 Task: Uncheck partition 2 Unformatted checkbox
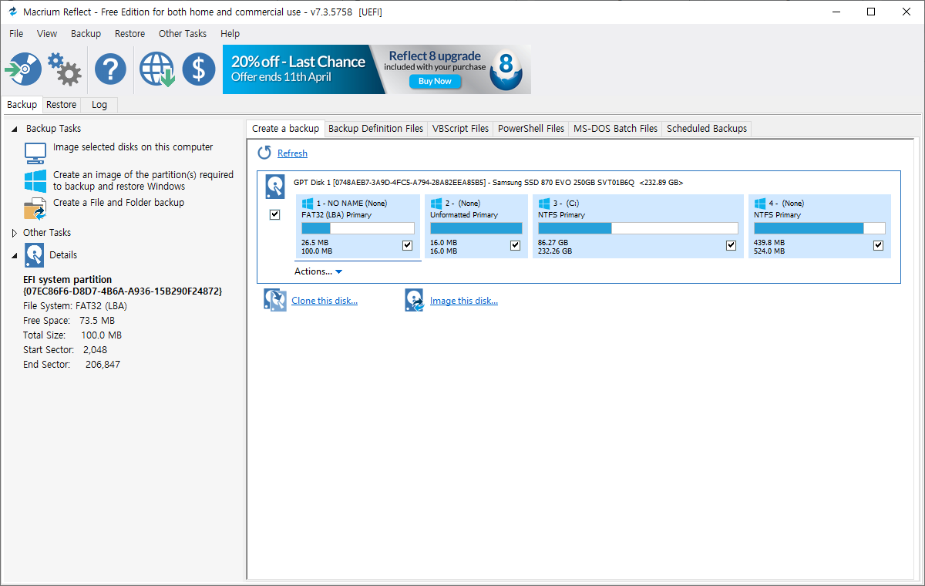[x=516, y=245]
